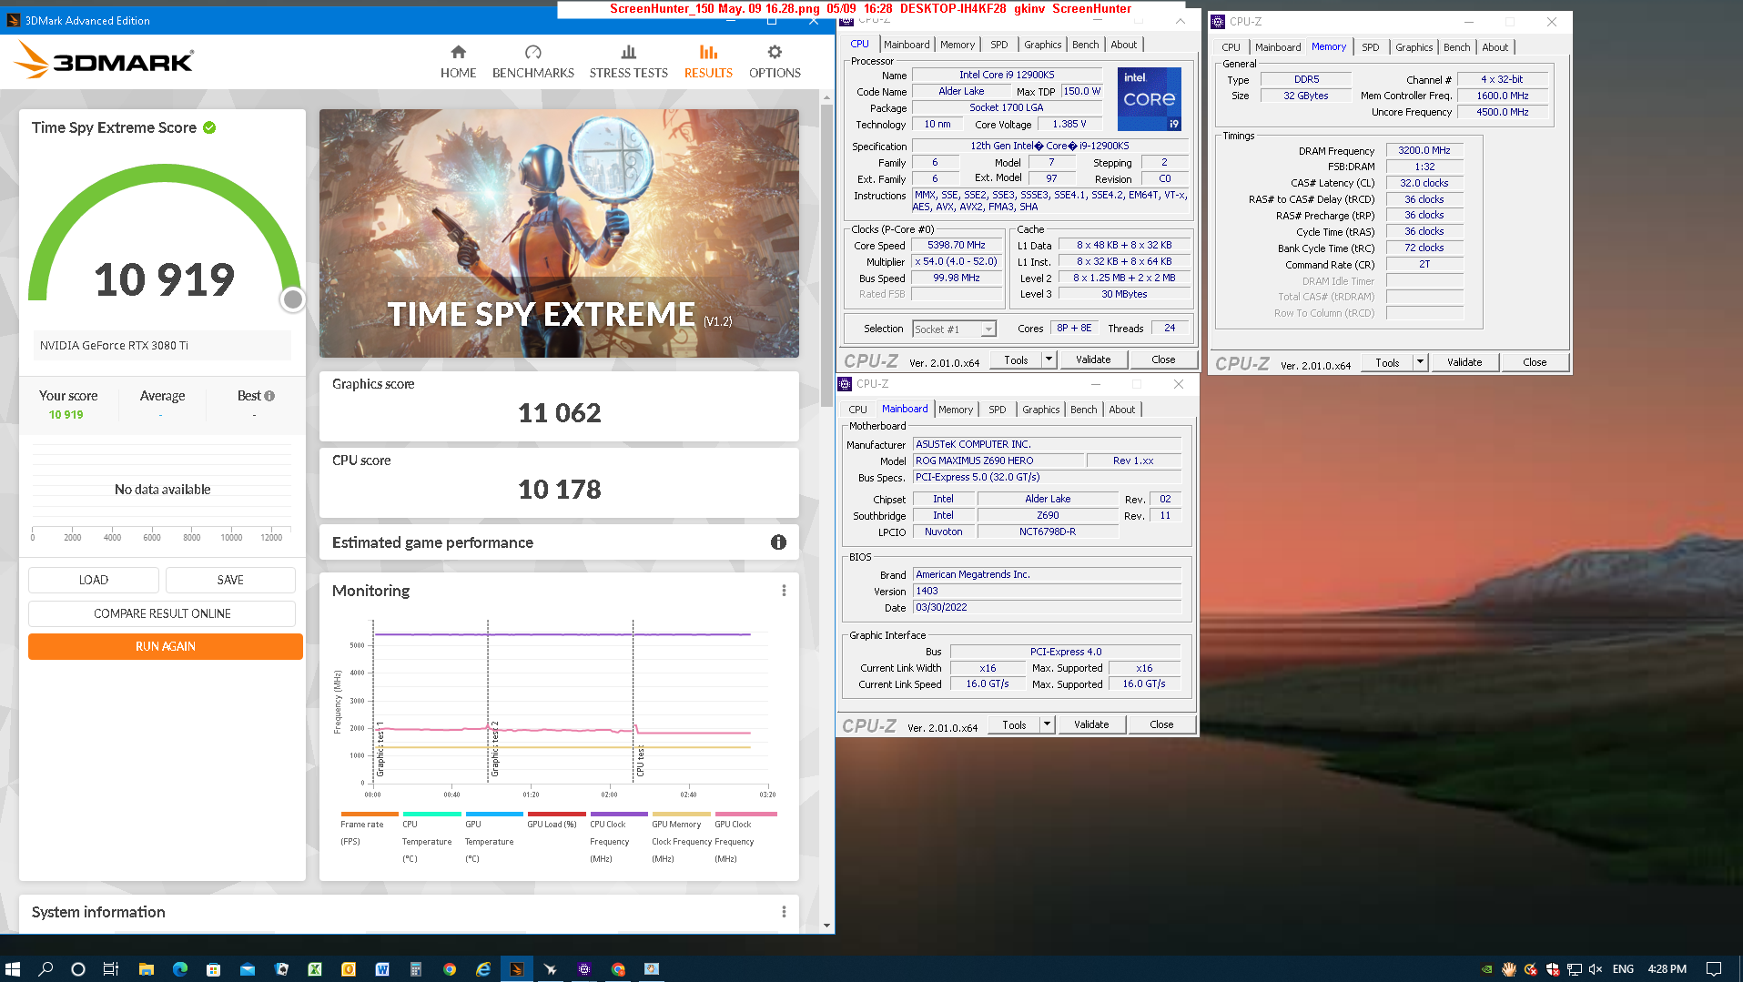Click the scrollbar down arrow in 3DMark

pos(826,925)
